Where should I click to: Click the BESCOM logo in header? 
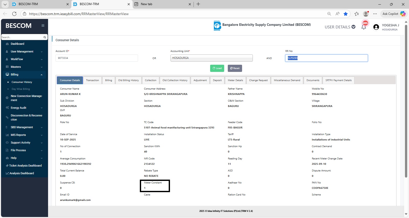point(217,26)
